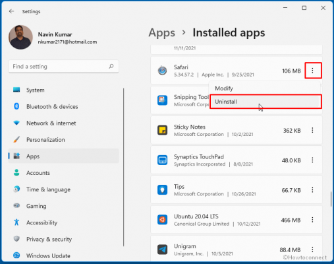Click the Network wifi icon
Screen dimensions: 334x264
[16, 123]
